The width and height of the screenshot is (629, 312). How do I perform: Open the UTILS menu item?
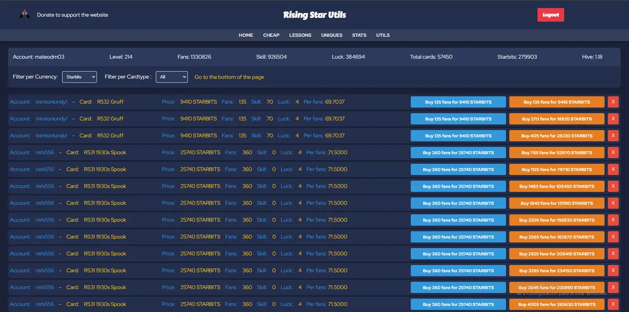383,35
